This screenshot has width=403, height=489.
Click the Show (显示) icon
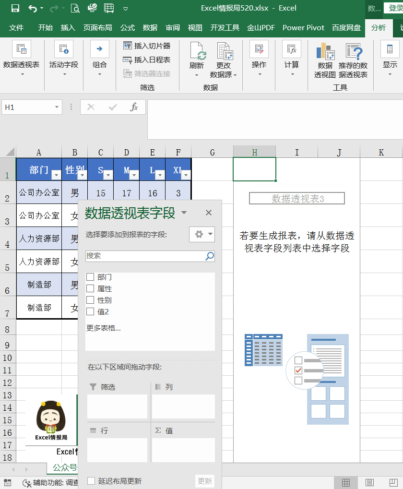tap(390, 49)
